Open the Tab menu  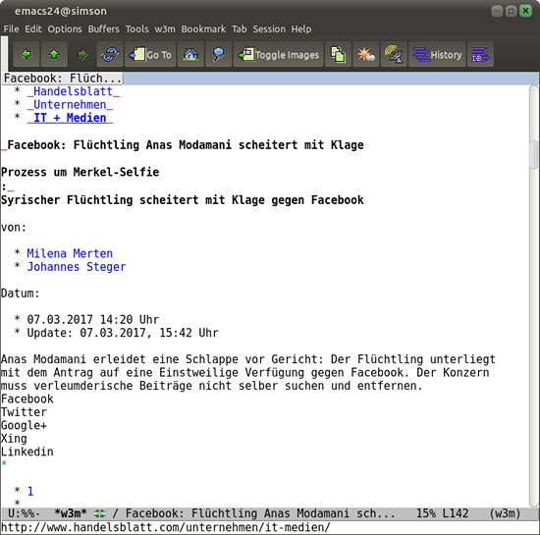(x=239, y=28)
